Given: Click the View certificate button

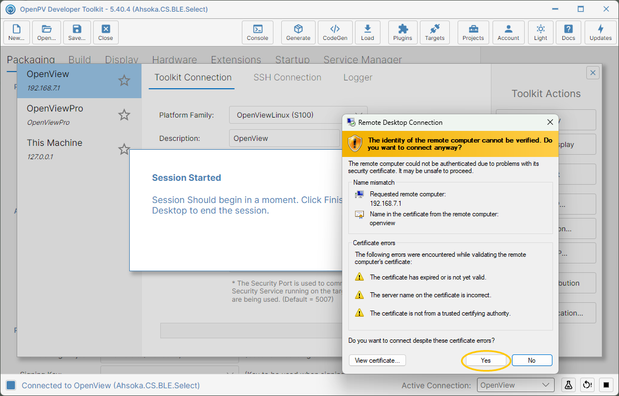Looking at the screenshot, I should (377, 361).
